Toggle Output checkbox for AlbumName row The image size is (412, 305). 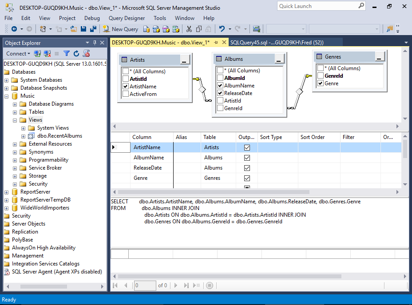click(x=247, y=158)
